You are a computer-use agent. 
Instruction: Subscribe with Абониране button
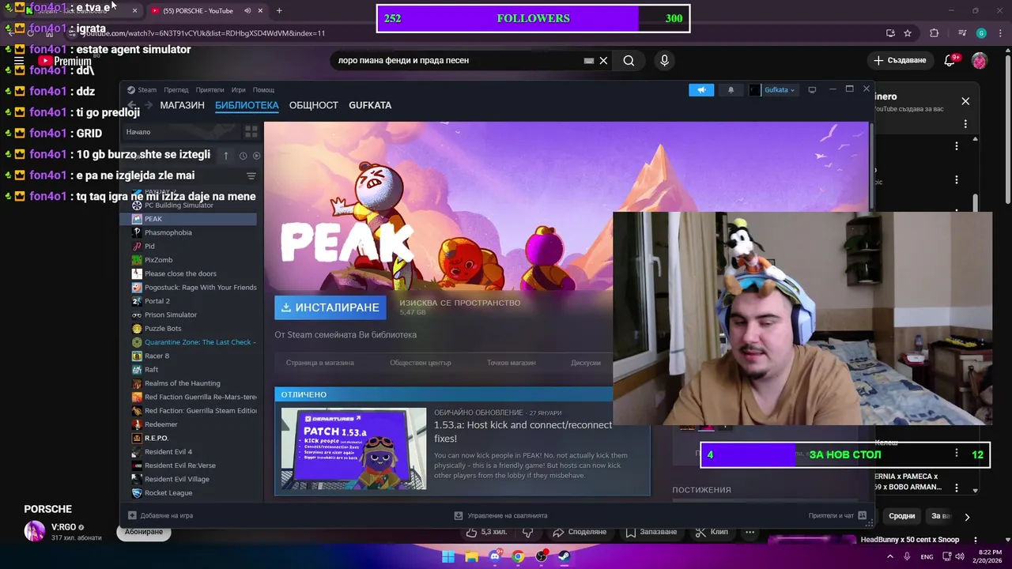(144, 532)
